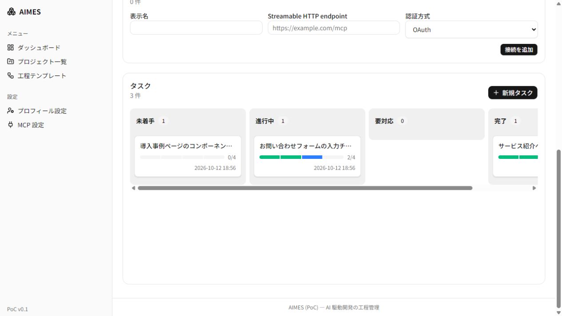Click the profile settings person icon
Viewport: 562px width, 316px height.
click(11, 111)
